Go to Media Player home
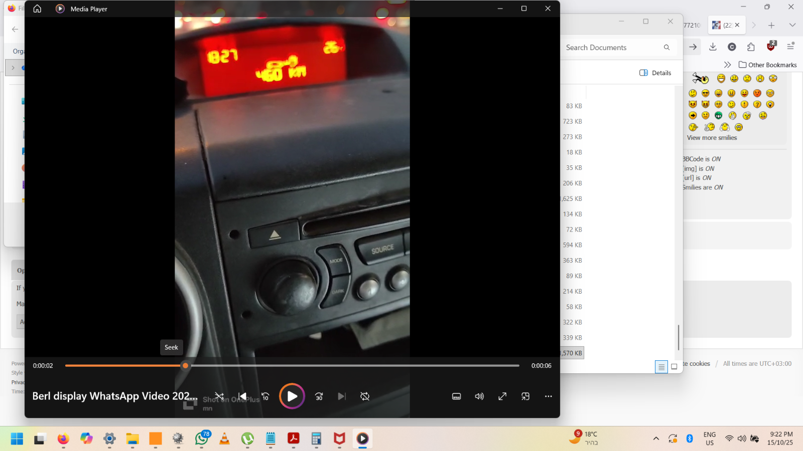 click(x=37, y=9)
